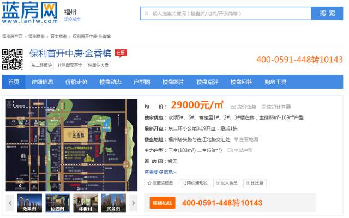The height and width of the screenshot is (218, 349).
Task: Click the 29000元/㎡ price text
Action: tap(197, 105)
